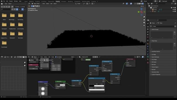Open the Help menu

point(20,1)
